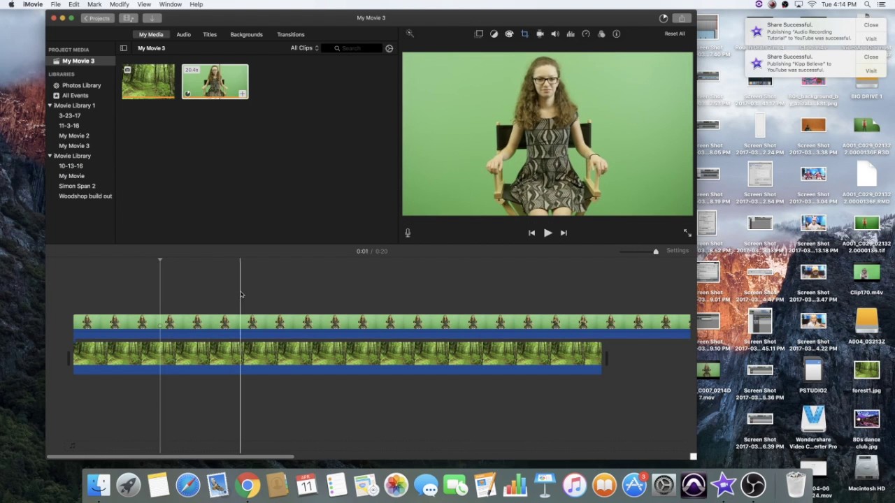The image size is (895, 503).
Task: Collapse the iMovie Library tree
Action: (x=50, y=156)
